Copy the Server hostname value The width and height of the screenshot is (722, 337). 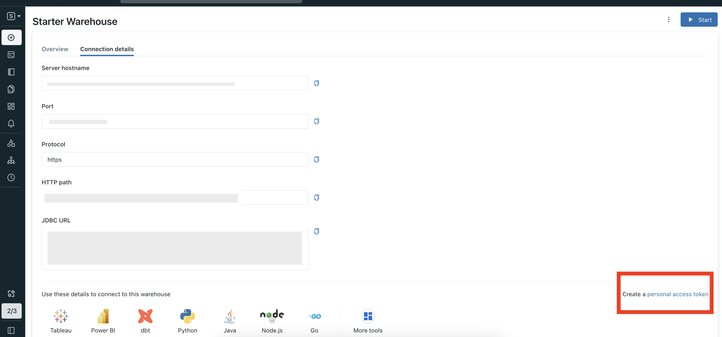coord(316,83)
